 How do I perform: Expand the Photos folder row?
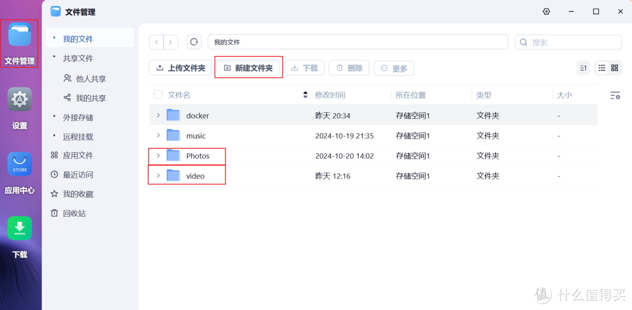158,156
